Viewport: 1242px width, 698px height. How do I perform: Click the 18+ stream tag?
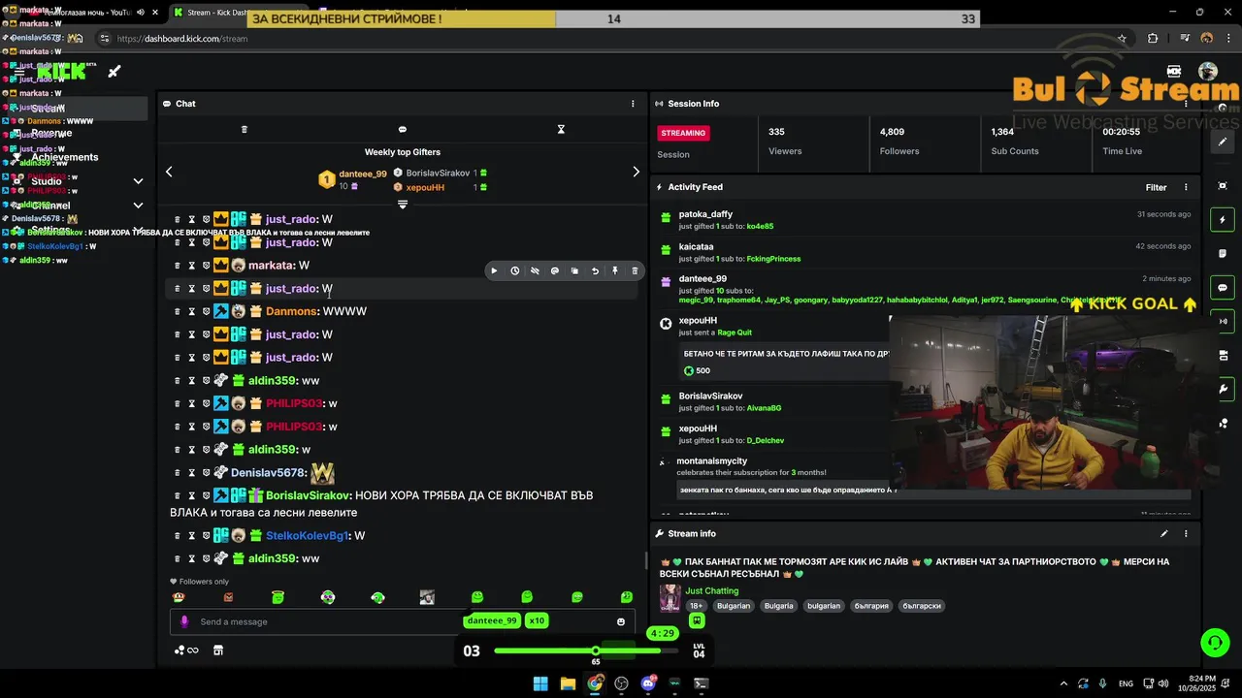697,606
